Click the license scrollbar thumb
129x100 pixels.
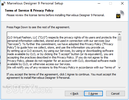coord(119,38)
